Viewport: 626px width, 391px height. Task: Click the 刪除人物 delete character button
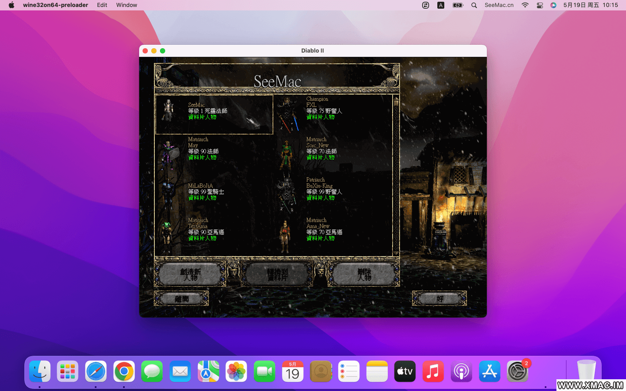364,274
